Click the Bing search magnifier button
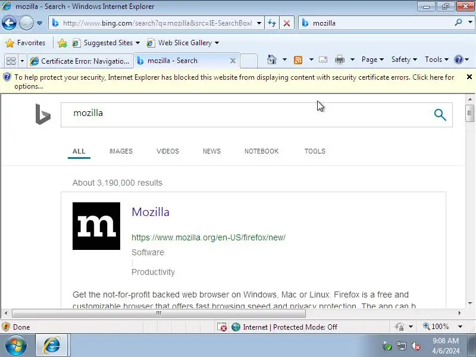 coord(440,115)
